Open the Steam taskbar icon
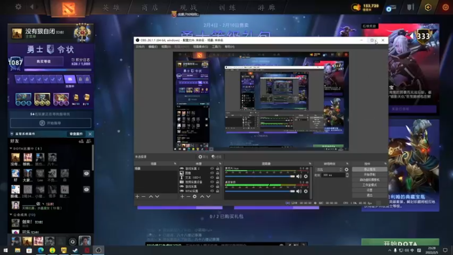Viewport: 453px width, 255px height. pos(75,250)
